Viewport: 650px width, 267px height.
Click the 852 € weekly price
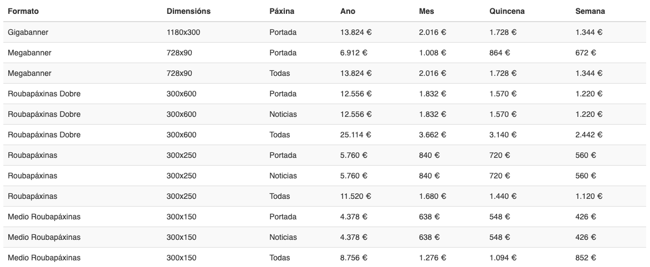586,258
